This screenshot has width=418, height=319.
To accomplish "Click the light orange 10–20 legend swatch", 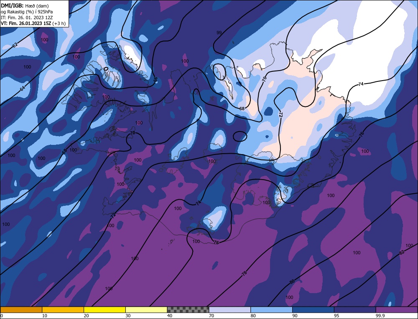I will click(x=63, y=310).
